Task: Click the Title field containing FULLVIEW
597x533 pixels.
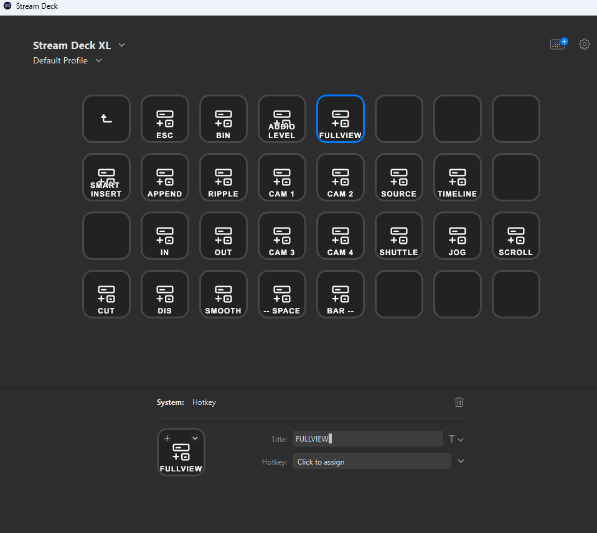Action: pyautogui.click(x=368, y=438)
